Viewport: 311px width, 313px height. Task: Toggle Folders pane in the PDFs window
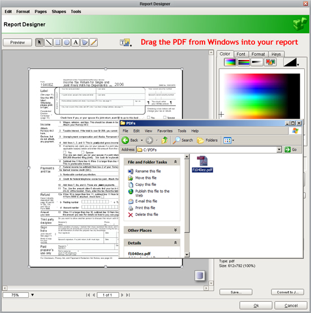pos(207,140)
